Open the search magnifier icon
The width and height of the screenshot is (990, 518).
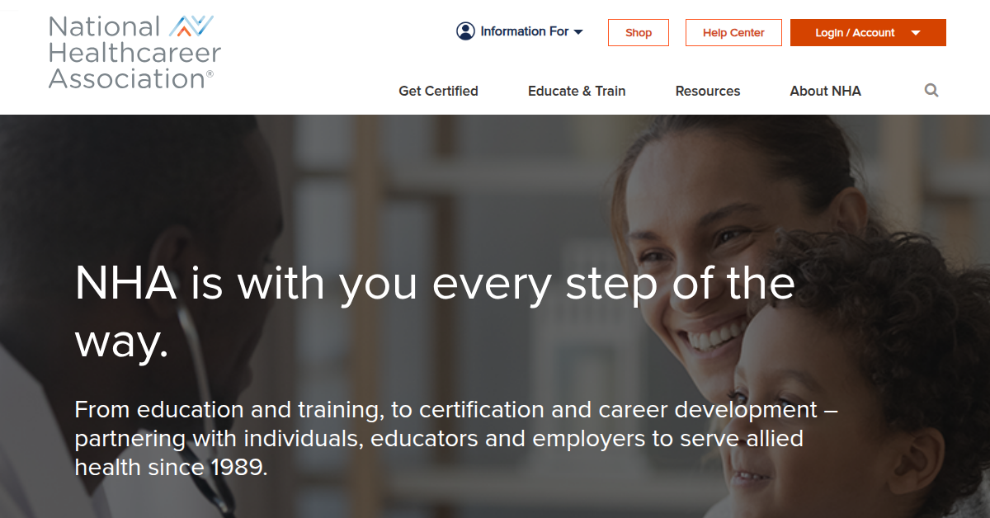pos(931,91)
